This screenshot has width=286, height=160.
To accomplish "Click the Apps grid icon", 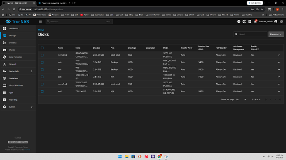I will [5, 92].
